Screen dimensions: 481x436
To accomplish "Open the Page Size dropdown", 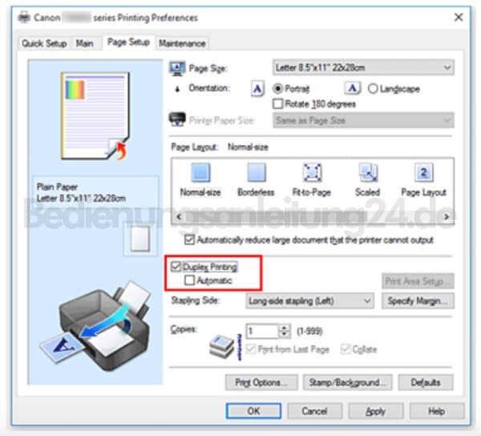I will pyautogui.click(x=363, y=67).
